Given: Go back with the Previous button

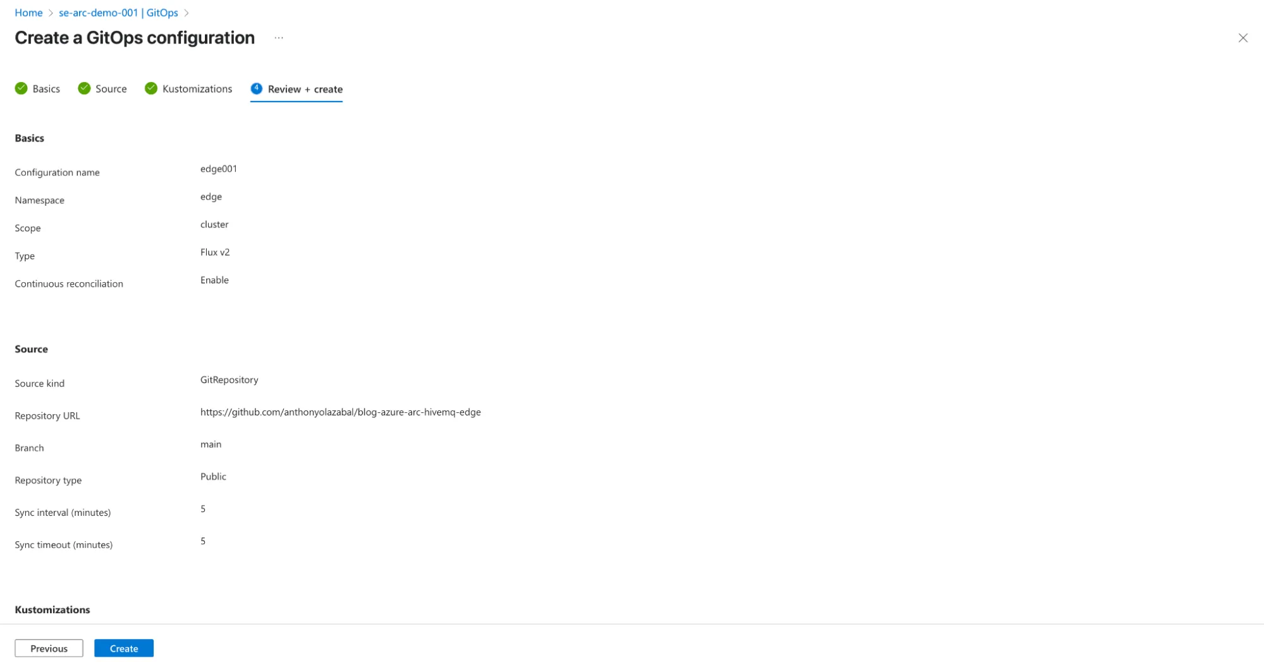Looking at the screenshot, I should [x=49, y=648].
